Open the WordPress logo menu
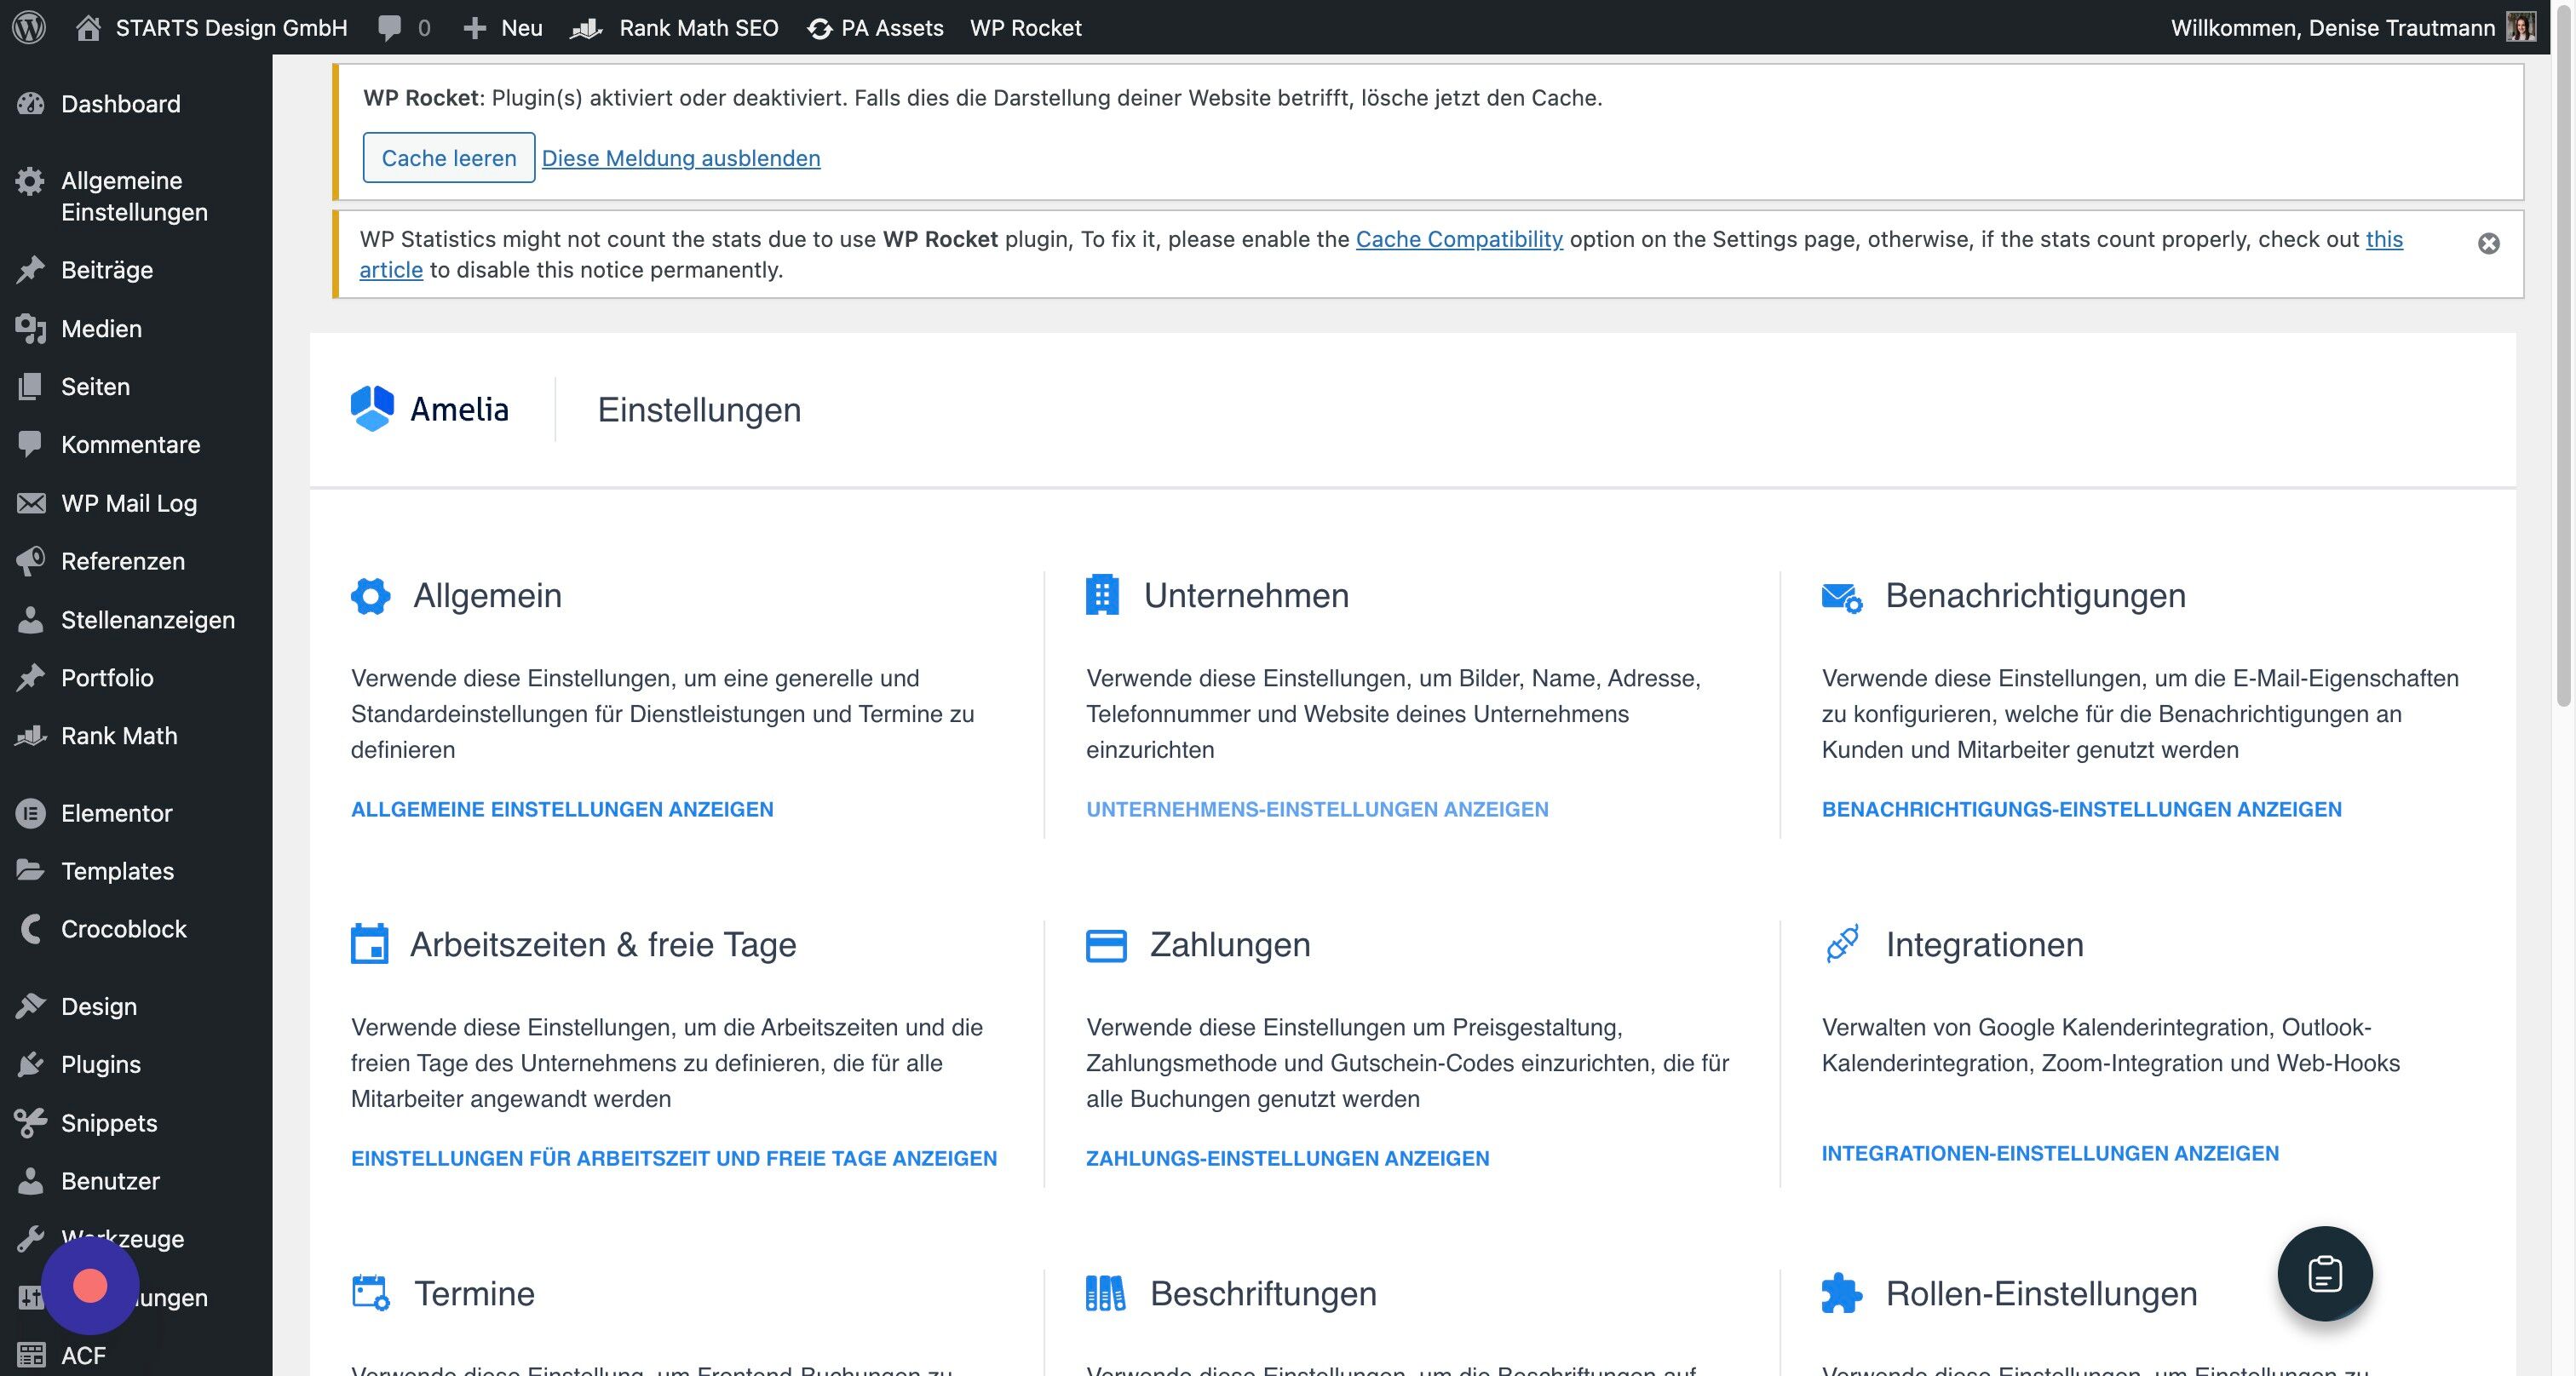2576x1376 pixels. click(x=29, y=27)
